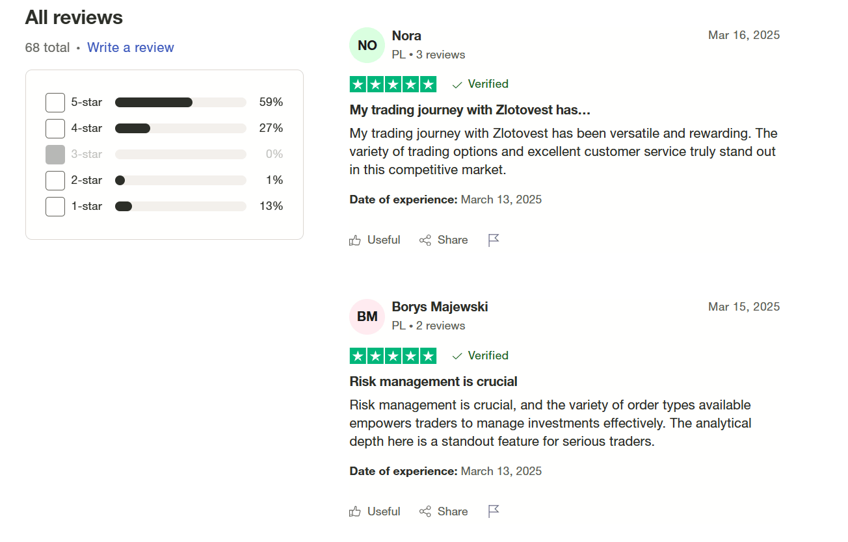Viewport: 848px width, 542px height.
Task: Click five-star rating on Nora's review
Action: (393, 84)
